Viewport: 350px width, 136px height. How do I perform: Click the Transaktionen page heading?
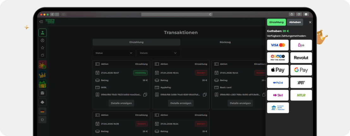click(181, 32)
